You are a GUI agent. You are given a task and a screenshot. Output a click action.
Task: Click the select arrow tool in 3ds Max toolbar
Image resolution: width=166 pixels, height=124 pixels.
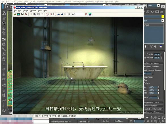pyautogui.click(x=7, y=6)
